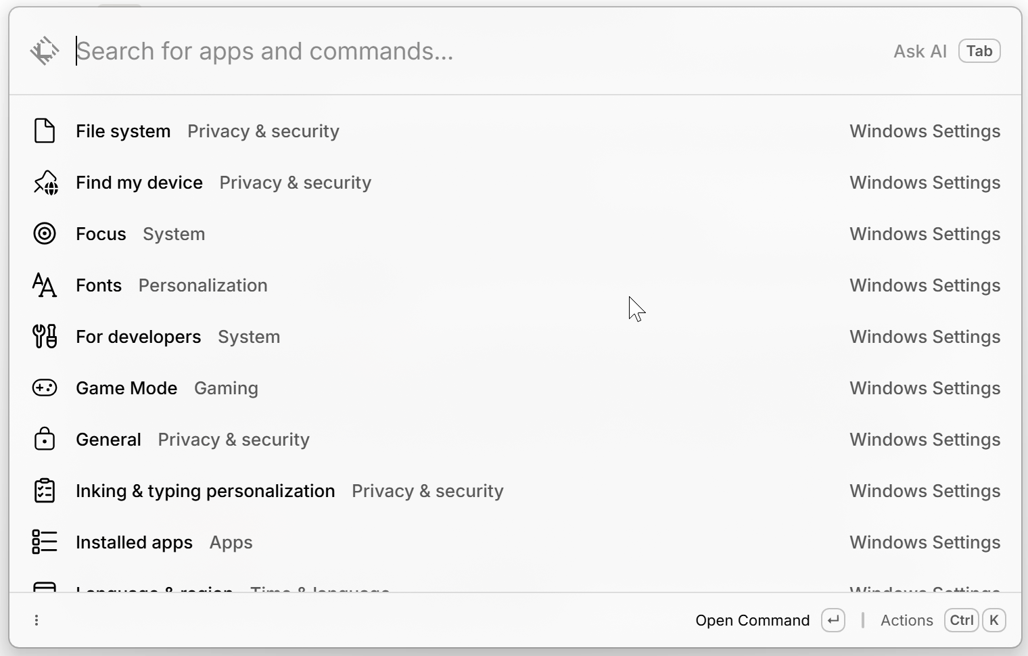Click the Game Mode controller icon

pyautogui.click(x=45, y=388)
